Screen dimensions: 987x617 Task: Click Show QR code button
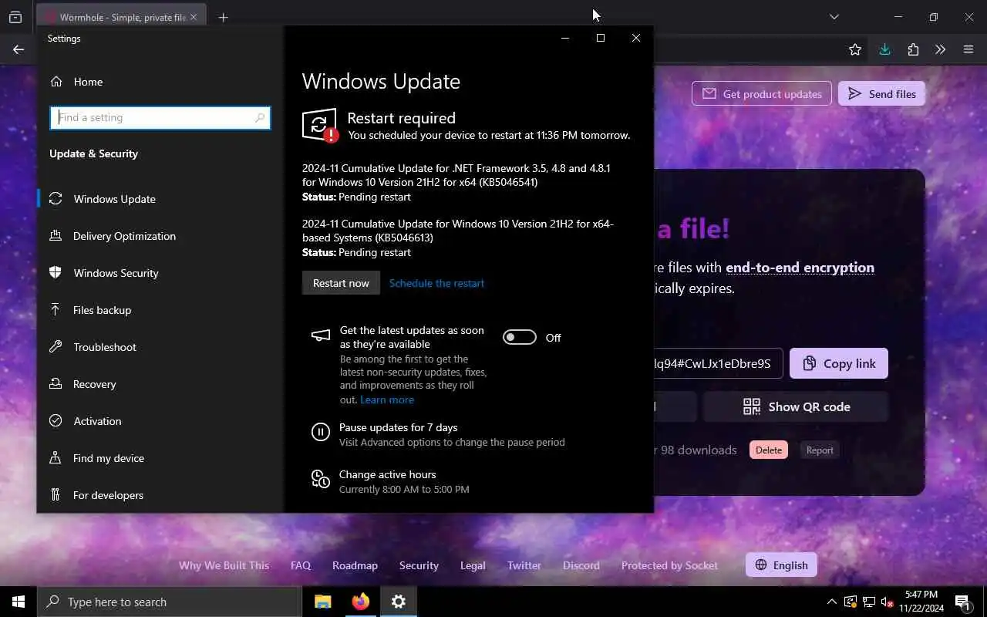(x=796, y=406)
